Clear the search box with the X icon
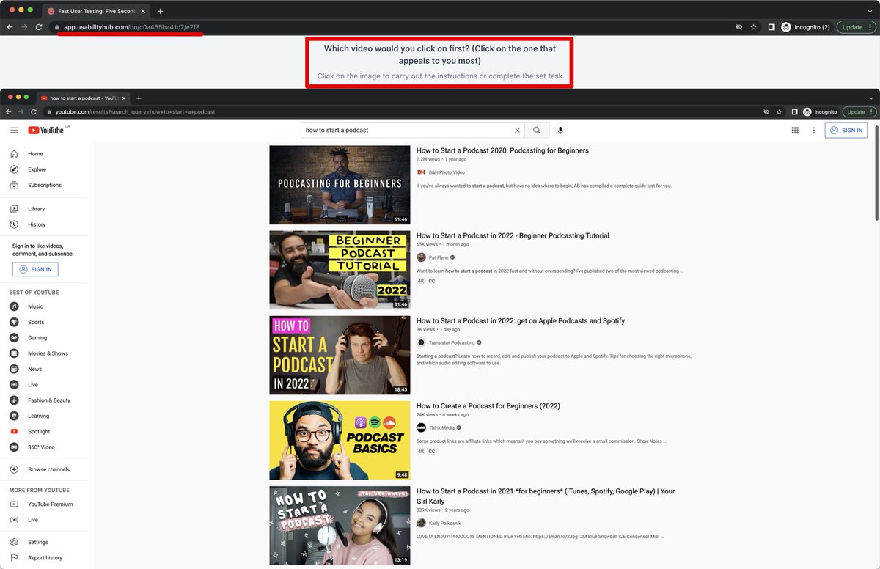Viewport: 880px width, 569px height. [517, 131]
